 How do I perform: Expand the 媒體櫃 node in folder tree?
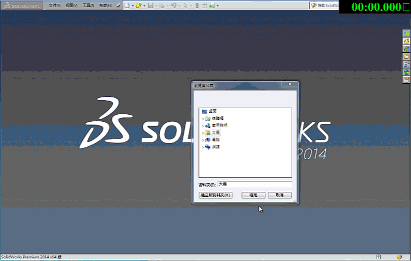(203, 119)
